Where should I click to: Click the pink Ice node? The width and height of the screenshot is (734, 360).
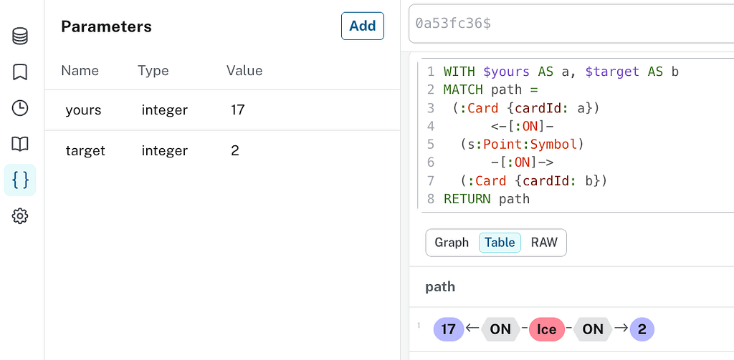pyautogui.click(x=547, y=329)
